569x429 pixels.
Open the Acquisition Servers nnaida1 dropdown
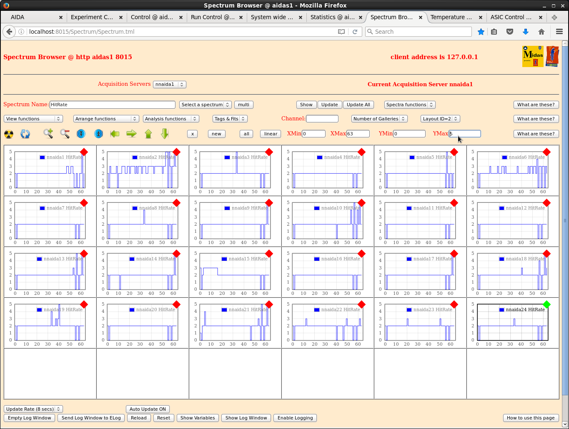pyautogui.click(x=169, y=84)
